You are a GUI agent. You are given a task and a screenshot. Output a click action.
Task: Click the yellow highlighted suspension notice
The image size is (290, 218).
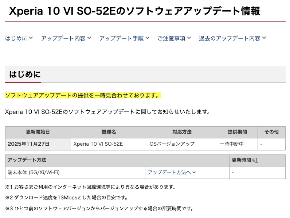(83, 96)
